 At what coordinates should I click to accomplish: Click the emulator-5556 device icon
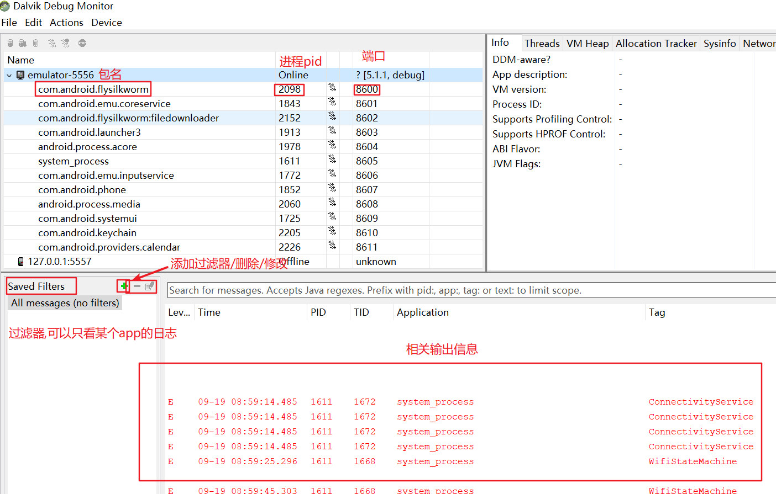pos(20,75)
